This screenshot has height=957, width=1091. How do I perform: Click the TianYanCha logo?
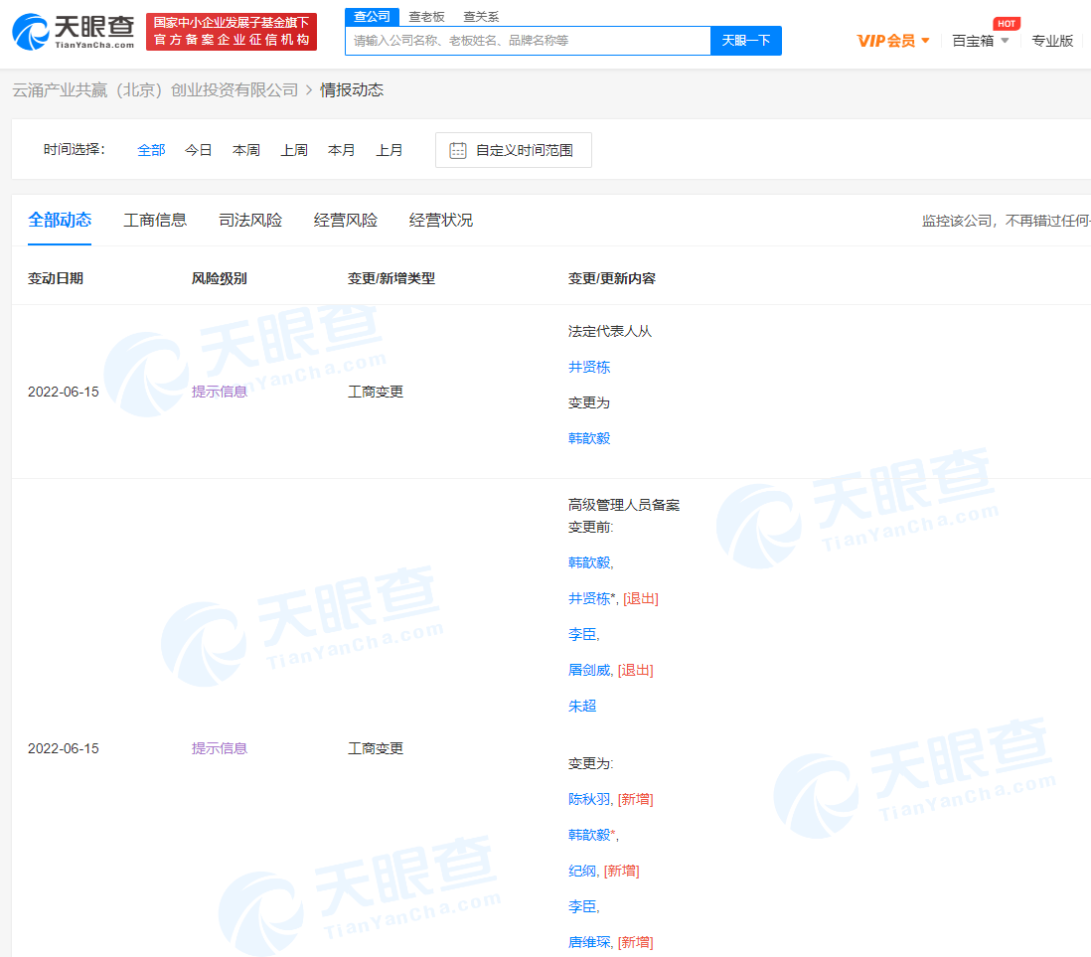point(74,32)
